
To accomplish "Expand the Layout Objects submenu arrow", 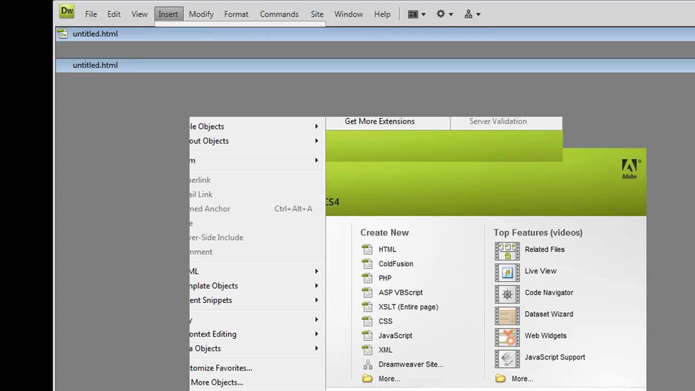I will pyautogui.click(x=317, y=141).
